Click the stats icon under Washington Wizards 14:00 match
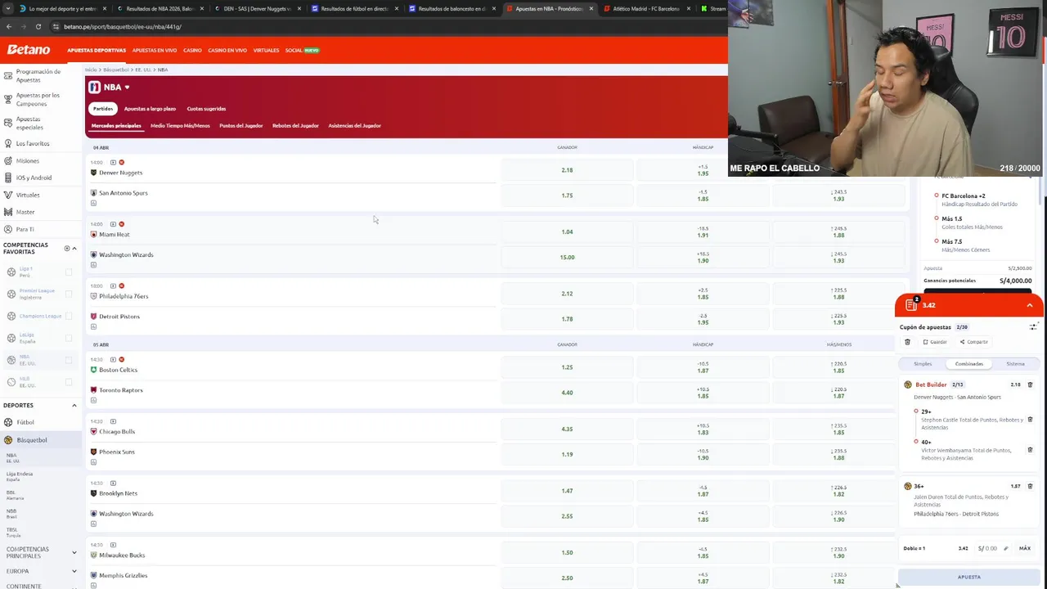The image size is (1047, 589). pyautogui.click(x=93, y=264)
